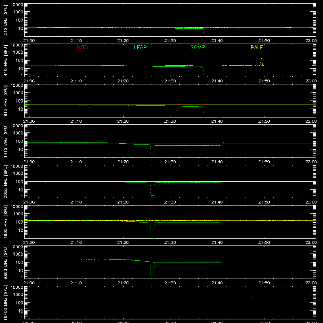Click the 1000 y-axis tick of 410 MHz panel

(x=18, y=52)
